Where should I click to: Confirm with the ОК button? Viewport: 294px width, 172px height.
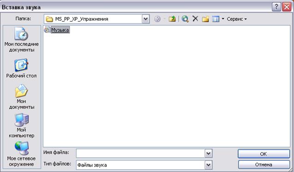pyautogui.click(x=264, y=154)
